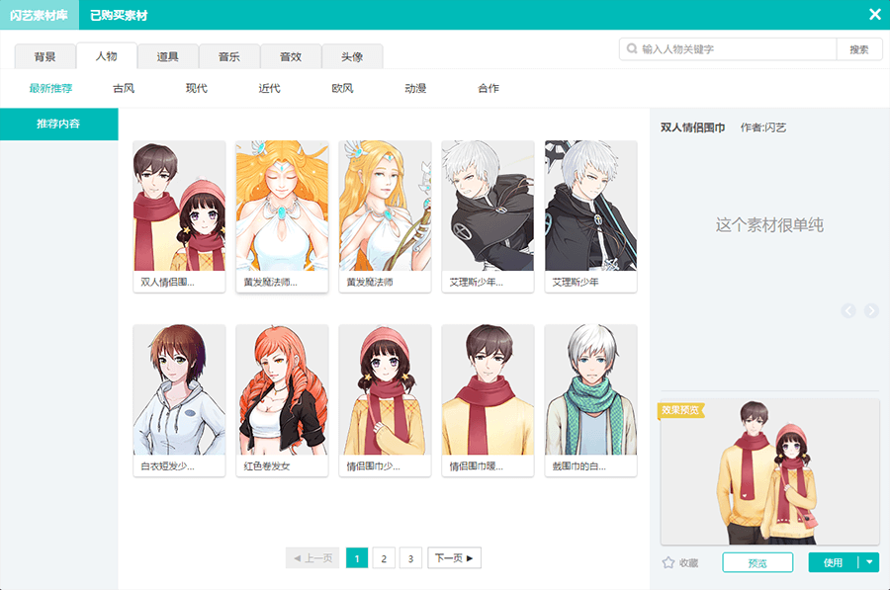
Task: Click the 作者:闪艺 author text
Action: pyautogui.click(x=762, y=127)
